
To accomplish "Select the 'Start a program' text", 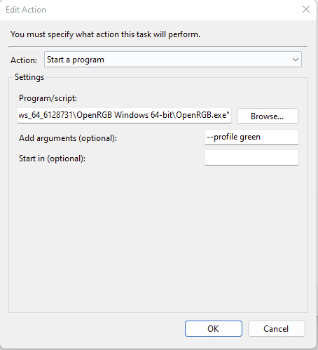I will [76, 60].
